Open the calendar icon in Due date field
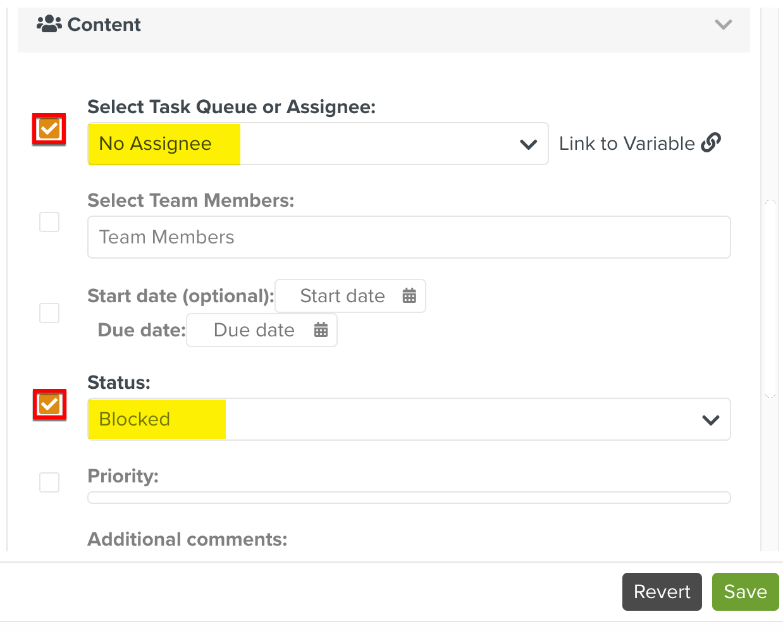 click(321, 330)
